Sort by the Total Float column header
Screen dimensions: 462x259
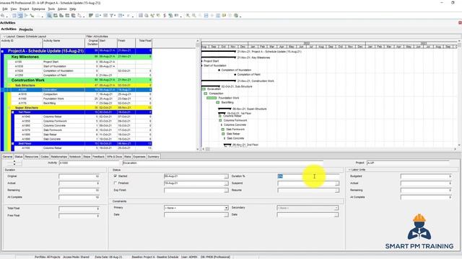[x=144, y=43]
